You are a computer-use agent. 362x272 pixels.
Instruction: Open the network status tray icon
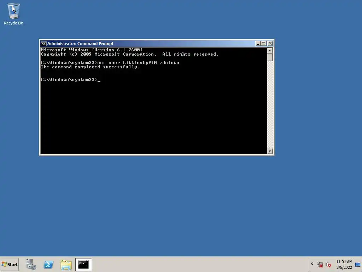[x=320, y=264]
